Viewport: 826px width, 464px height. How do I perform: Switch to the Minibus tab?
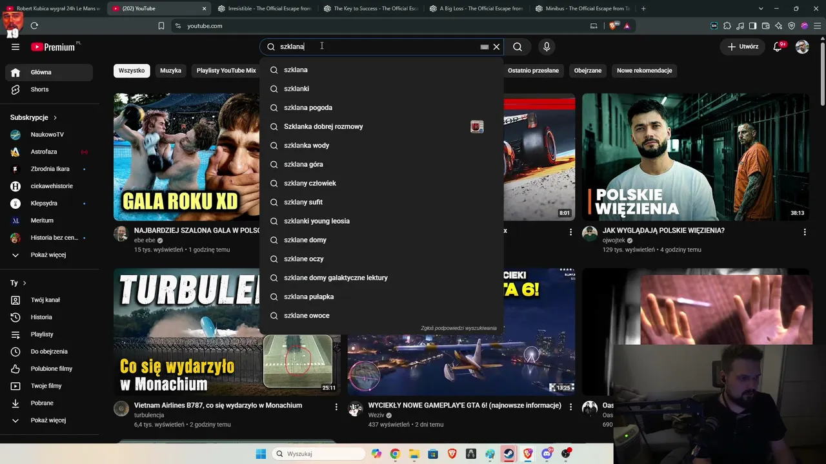(x=581, y=8)
